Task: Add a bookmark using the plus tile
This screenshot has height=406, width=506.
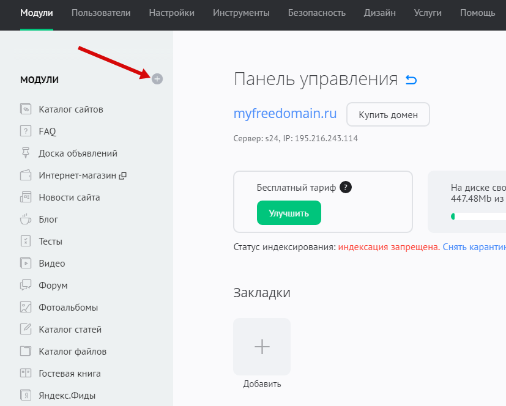Action: click(262, 347)
